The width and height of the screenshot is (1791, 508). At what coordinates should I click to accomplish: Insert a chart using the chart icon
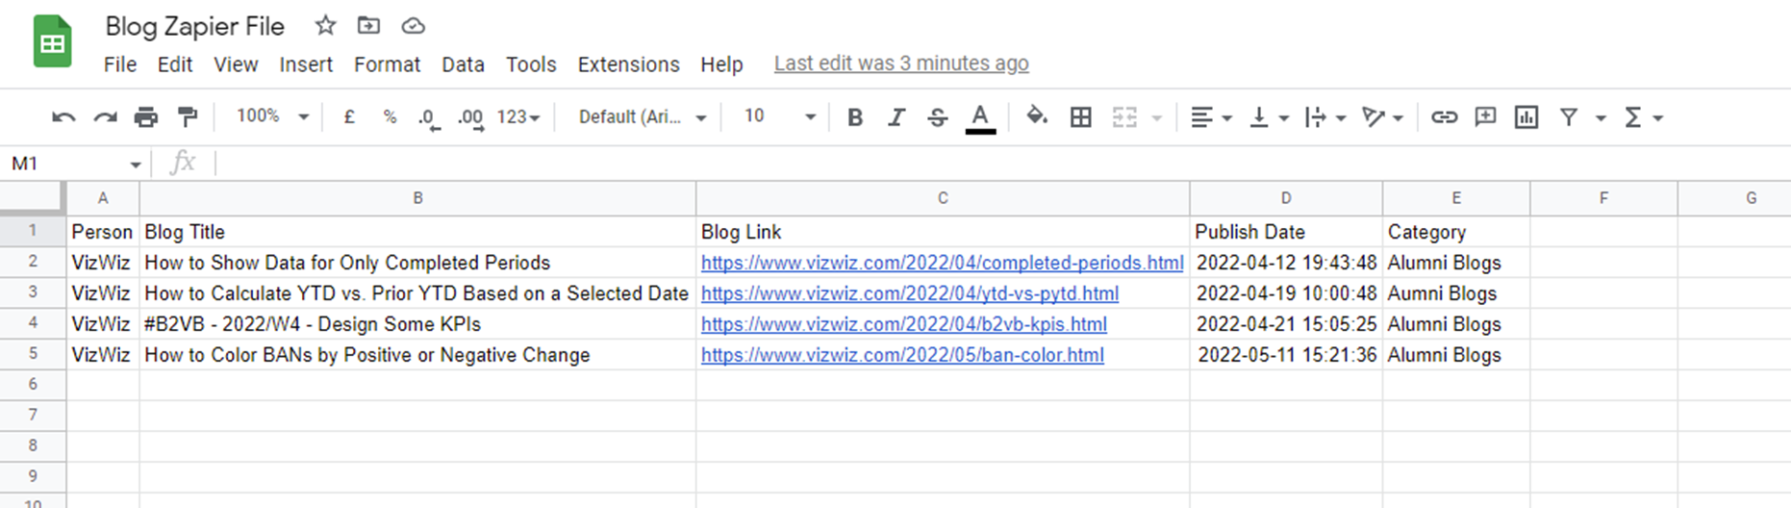coord(1526,117)
